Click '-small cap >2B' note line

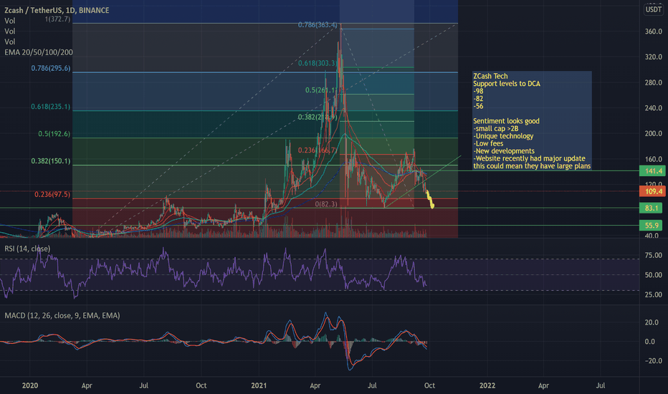pos(496,129)
